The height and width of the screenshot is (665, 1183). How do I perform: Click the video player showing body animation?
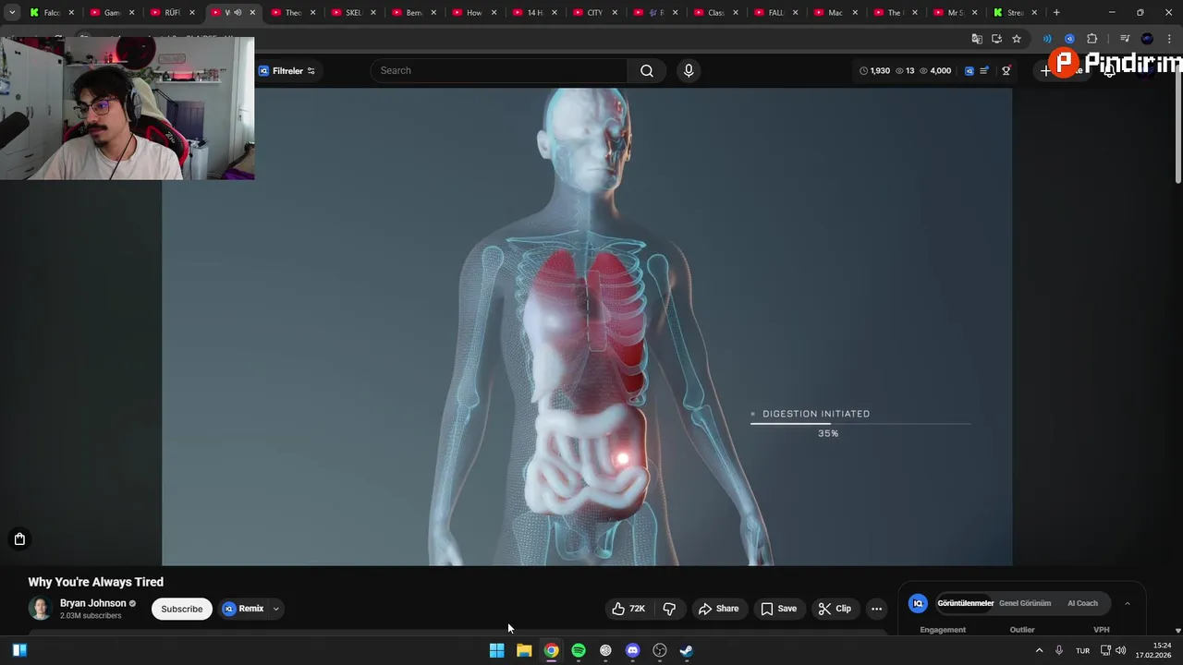pos(587,326)
